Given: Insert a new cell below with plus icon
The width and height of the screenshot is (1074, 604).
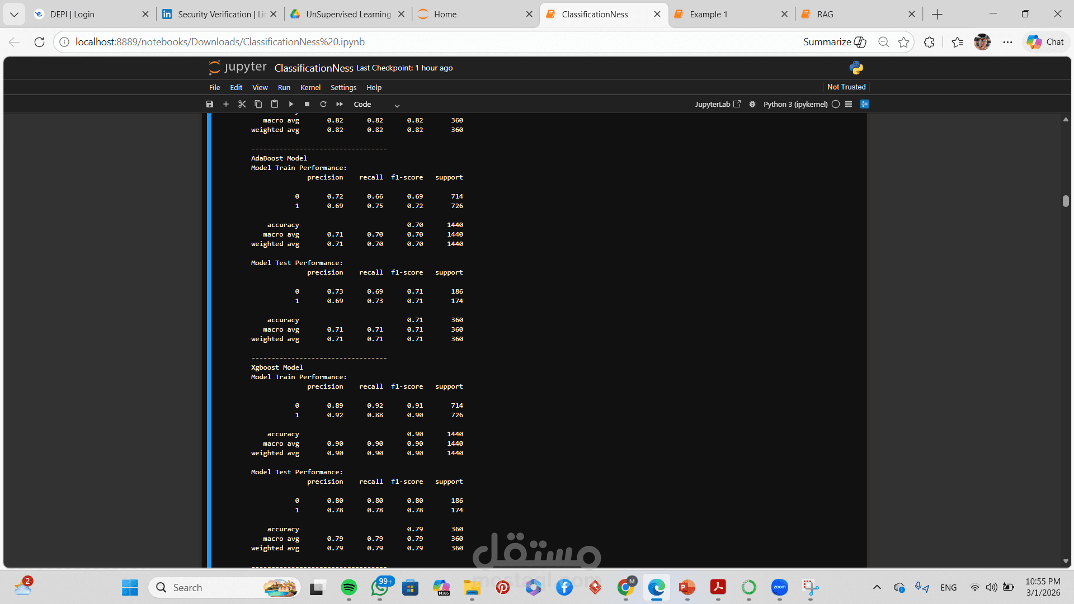Looking at the screenshot, I should click(226, 104).
